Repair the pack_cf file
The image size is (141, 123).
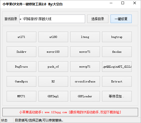(x=53, y=67)
